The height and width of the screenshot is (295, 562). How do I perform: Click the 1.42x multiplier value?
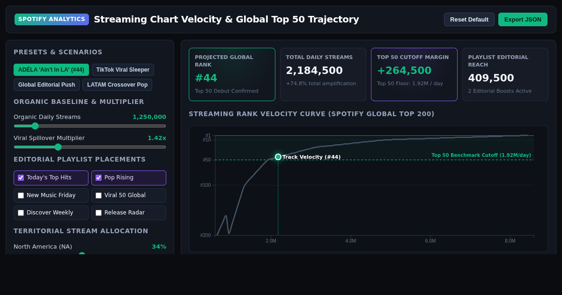(157, 138)
